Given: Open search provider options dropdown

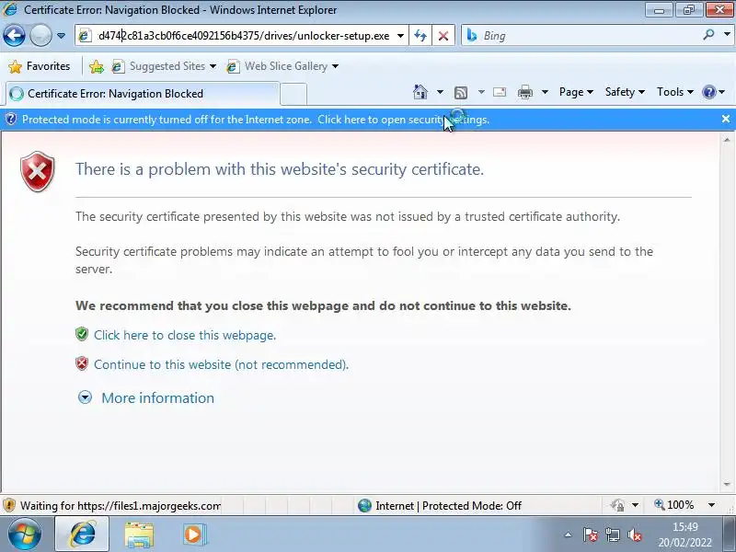Looking at the screenshot, I should click(x=727, y=34).
